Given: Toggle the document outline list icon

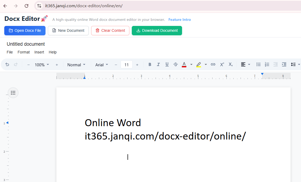Looking at the screenshot, I should click(13, 93).
